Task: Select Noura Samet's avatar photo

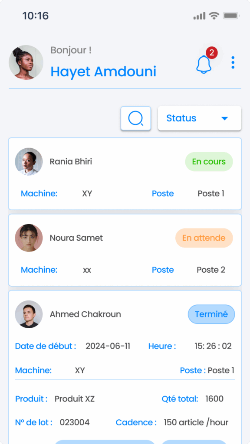Action: pyautogui.click(x=29, y=238)
